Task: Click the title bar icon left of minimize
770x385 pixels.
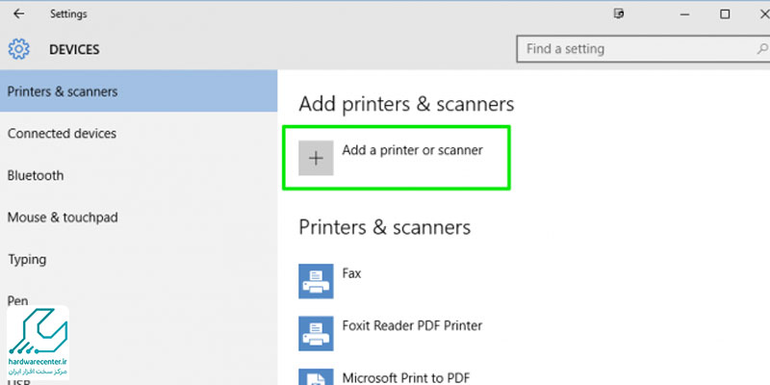Action: point(619,13)
